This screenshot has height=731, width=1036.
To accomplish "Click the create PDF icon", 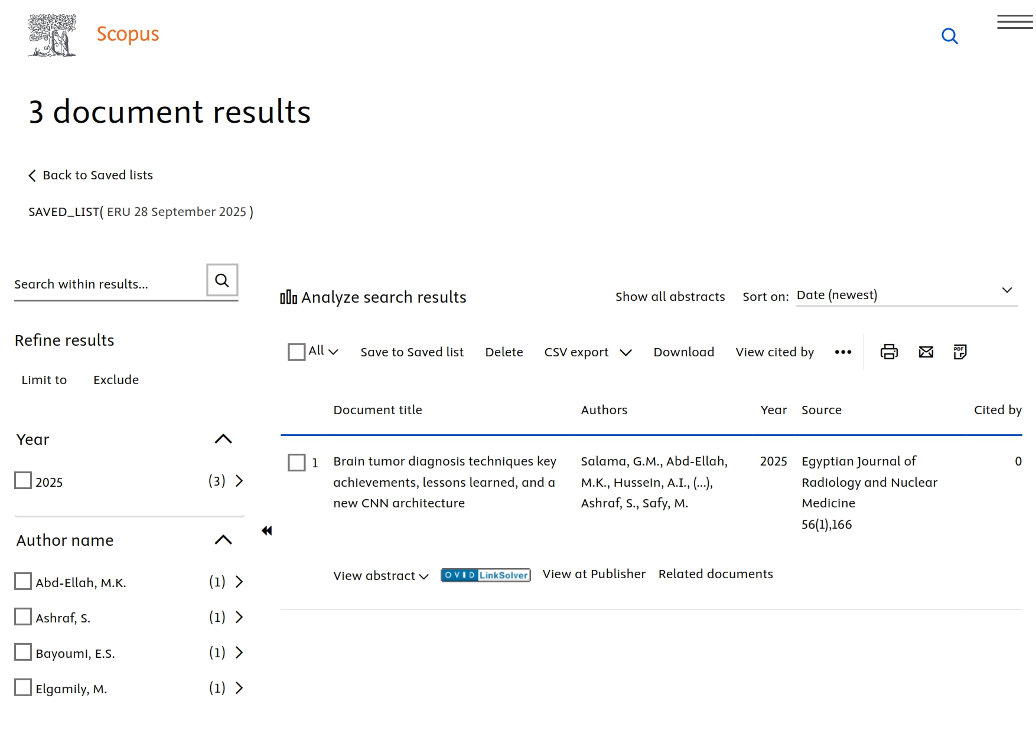I will point(960,352).
